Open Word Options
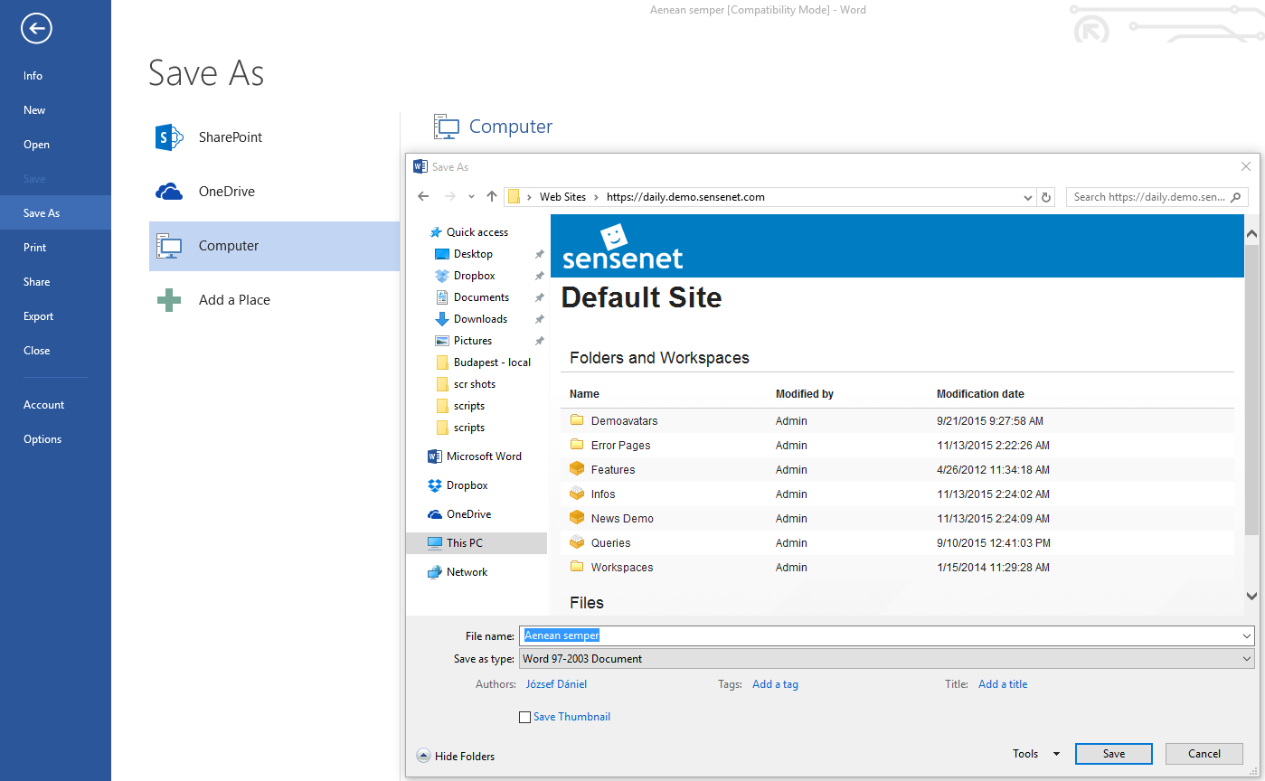Image resolution: width=1265 pixels, height=781 pixels. 55,439
